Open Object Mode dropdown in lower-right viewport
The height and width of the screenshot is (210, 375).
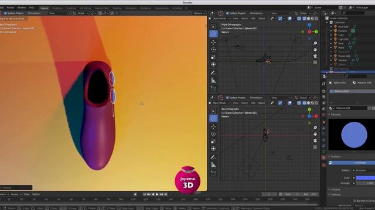(x=219, y=103)
